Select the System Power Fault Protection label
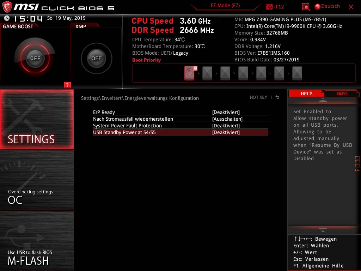The image size is (361, 271). click(x=127, y=126)
